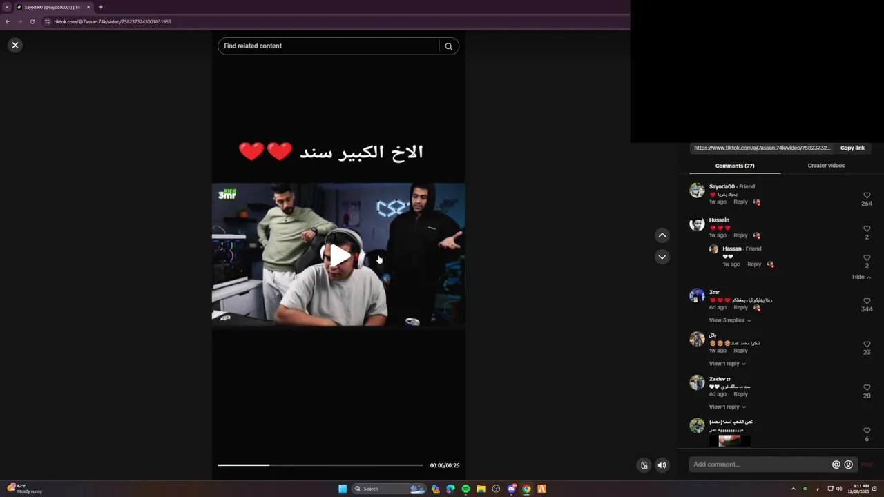Click the taskbar Search box
The image size is (884, 497).
pyautogui.click(x=390, y=489)
